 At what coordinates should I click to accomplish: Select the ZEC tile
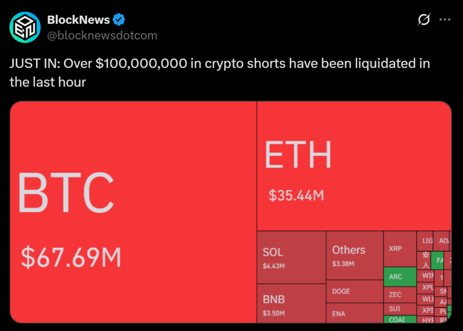(400, 295)
